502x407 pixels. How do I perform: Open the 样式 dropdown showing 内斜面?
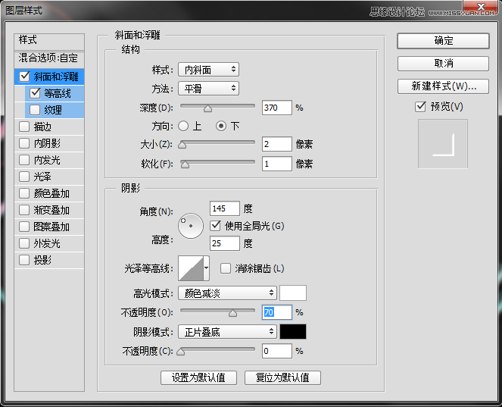tap(208, 70)
